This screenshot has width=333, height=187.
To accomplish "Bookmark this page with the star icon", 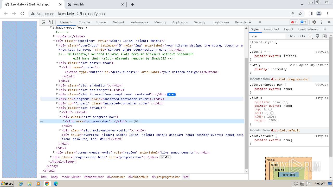I will (x=300, y=14).
